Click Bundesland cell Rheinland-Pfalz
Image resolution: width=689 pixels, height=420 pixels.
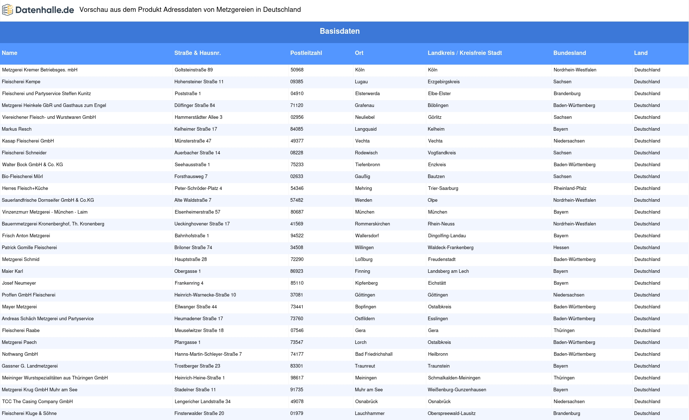(570, 188)
